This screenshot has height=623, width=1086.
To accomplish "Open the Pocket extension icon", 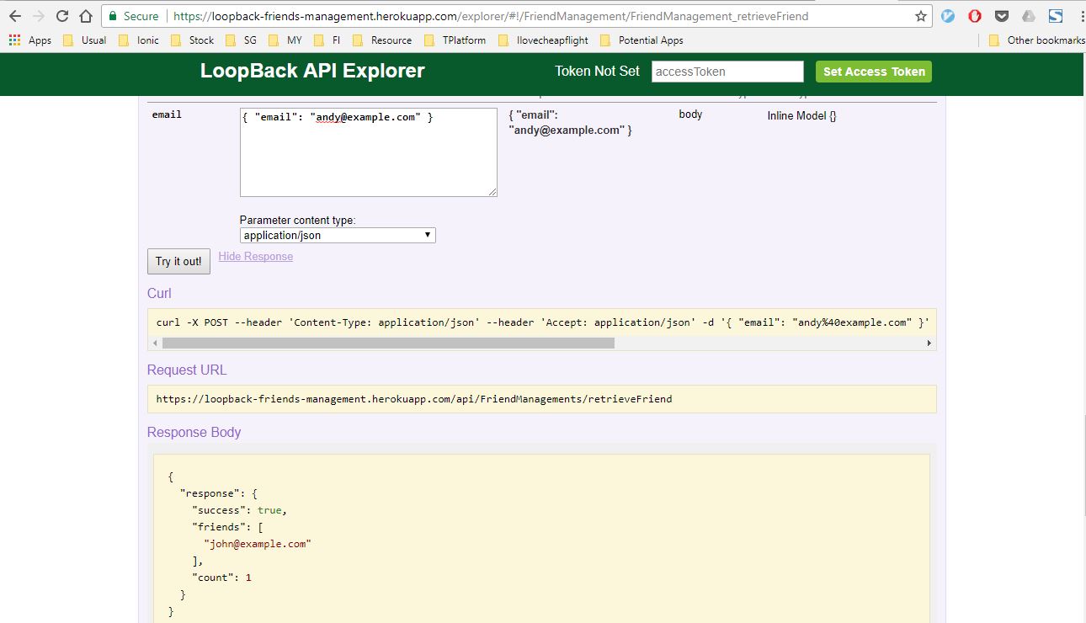I will pos(1002,16).
